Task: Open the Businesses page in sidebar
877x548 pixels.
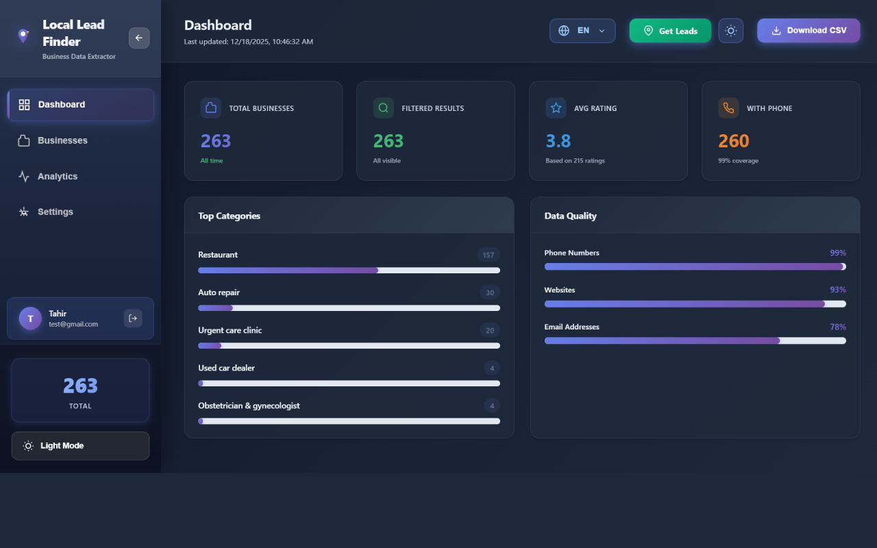Action: pyautogui.click(x=62, y=140)
